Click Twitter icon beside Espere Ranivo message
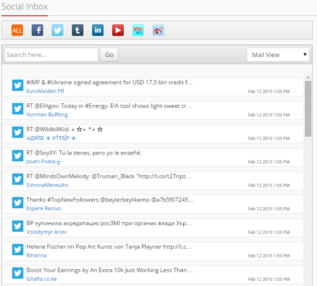 click(18, 202)
